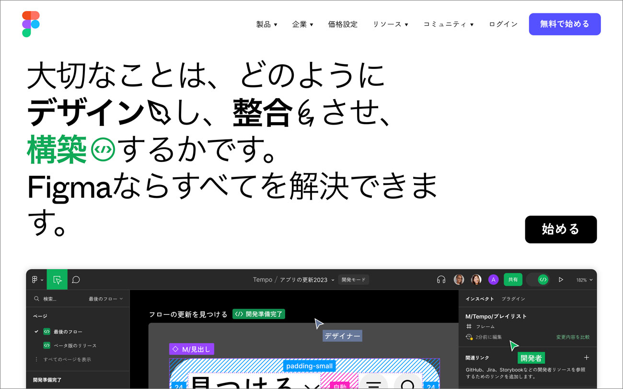Viewport: 623px width, 389px height.
Task: Click the dev icon beside ベータ版のリリース
Action: (x=46, y=345)
